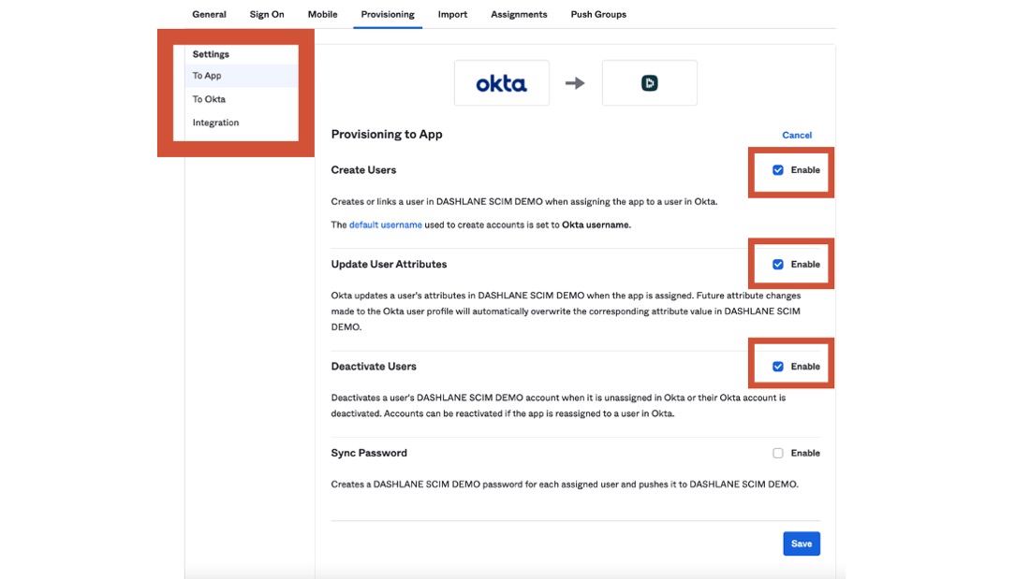
Task: Go to the Import tab
Action: click(452, 14)
